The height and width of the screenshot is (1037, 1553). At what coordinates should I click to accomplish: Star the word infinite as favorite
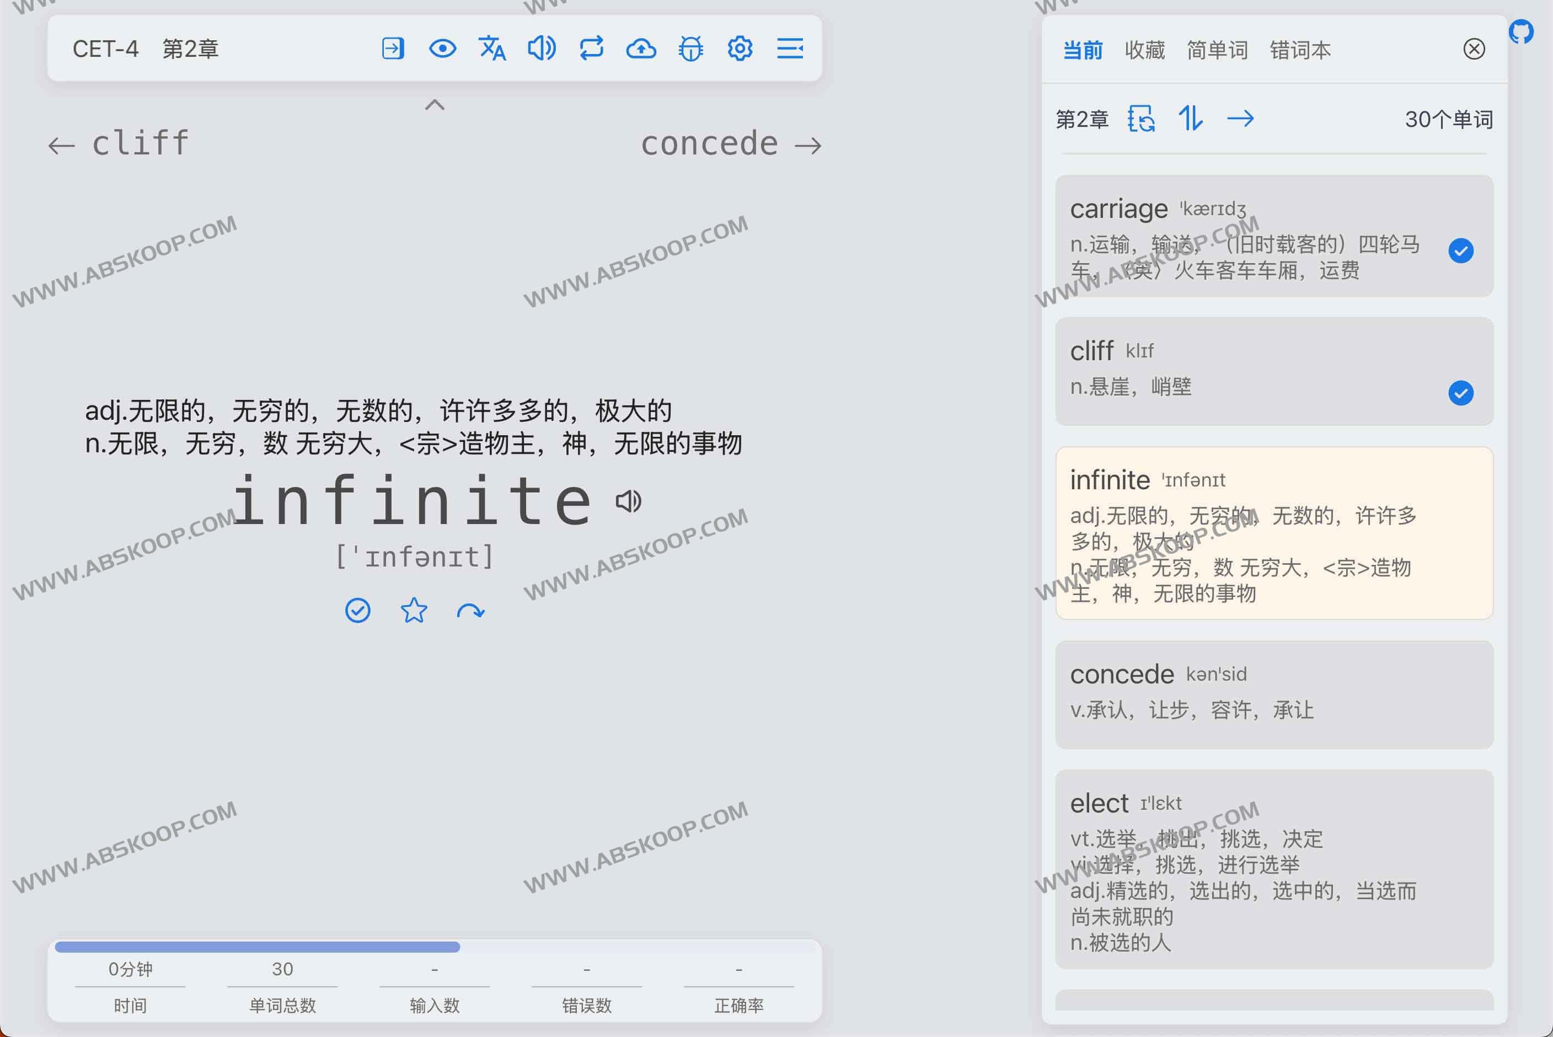[x=413, y=611]
